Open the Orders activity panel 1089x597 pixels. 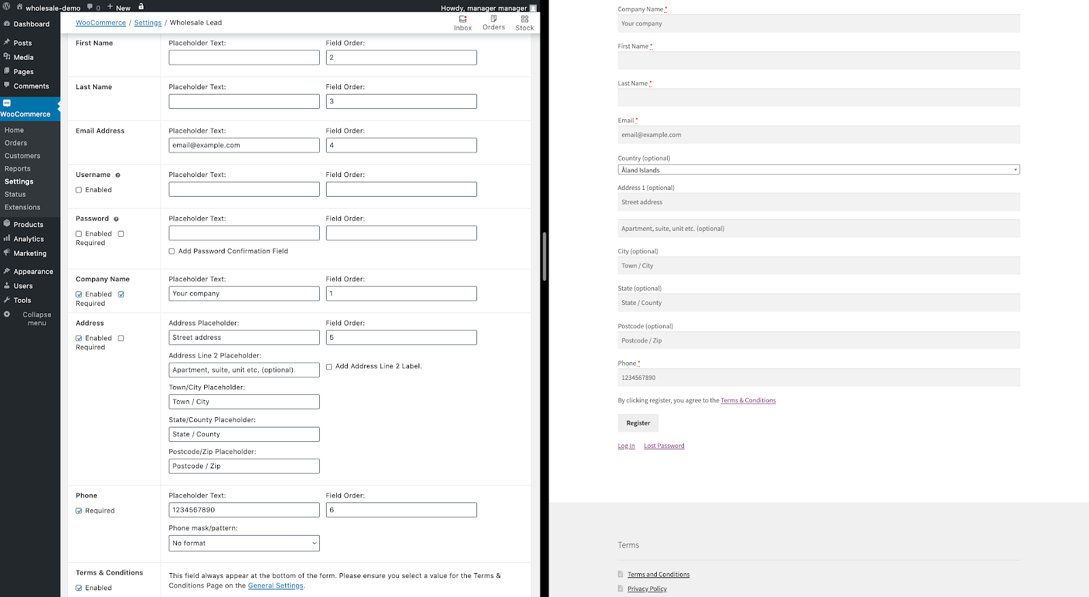point(493,23)
